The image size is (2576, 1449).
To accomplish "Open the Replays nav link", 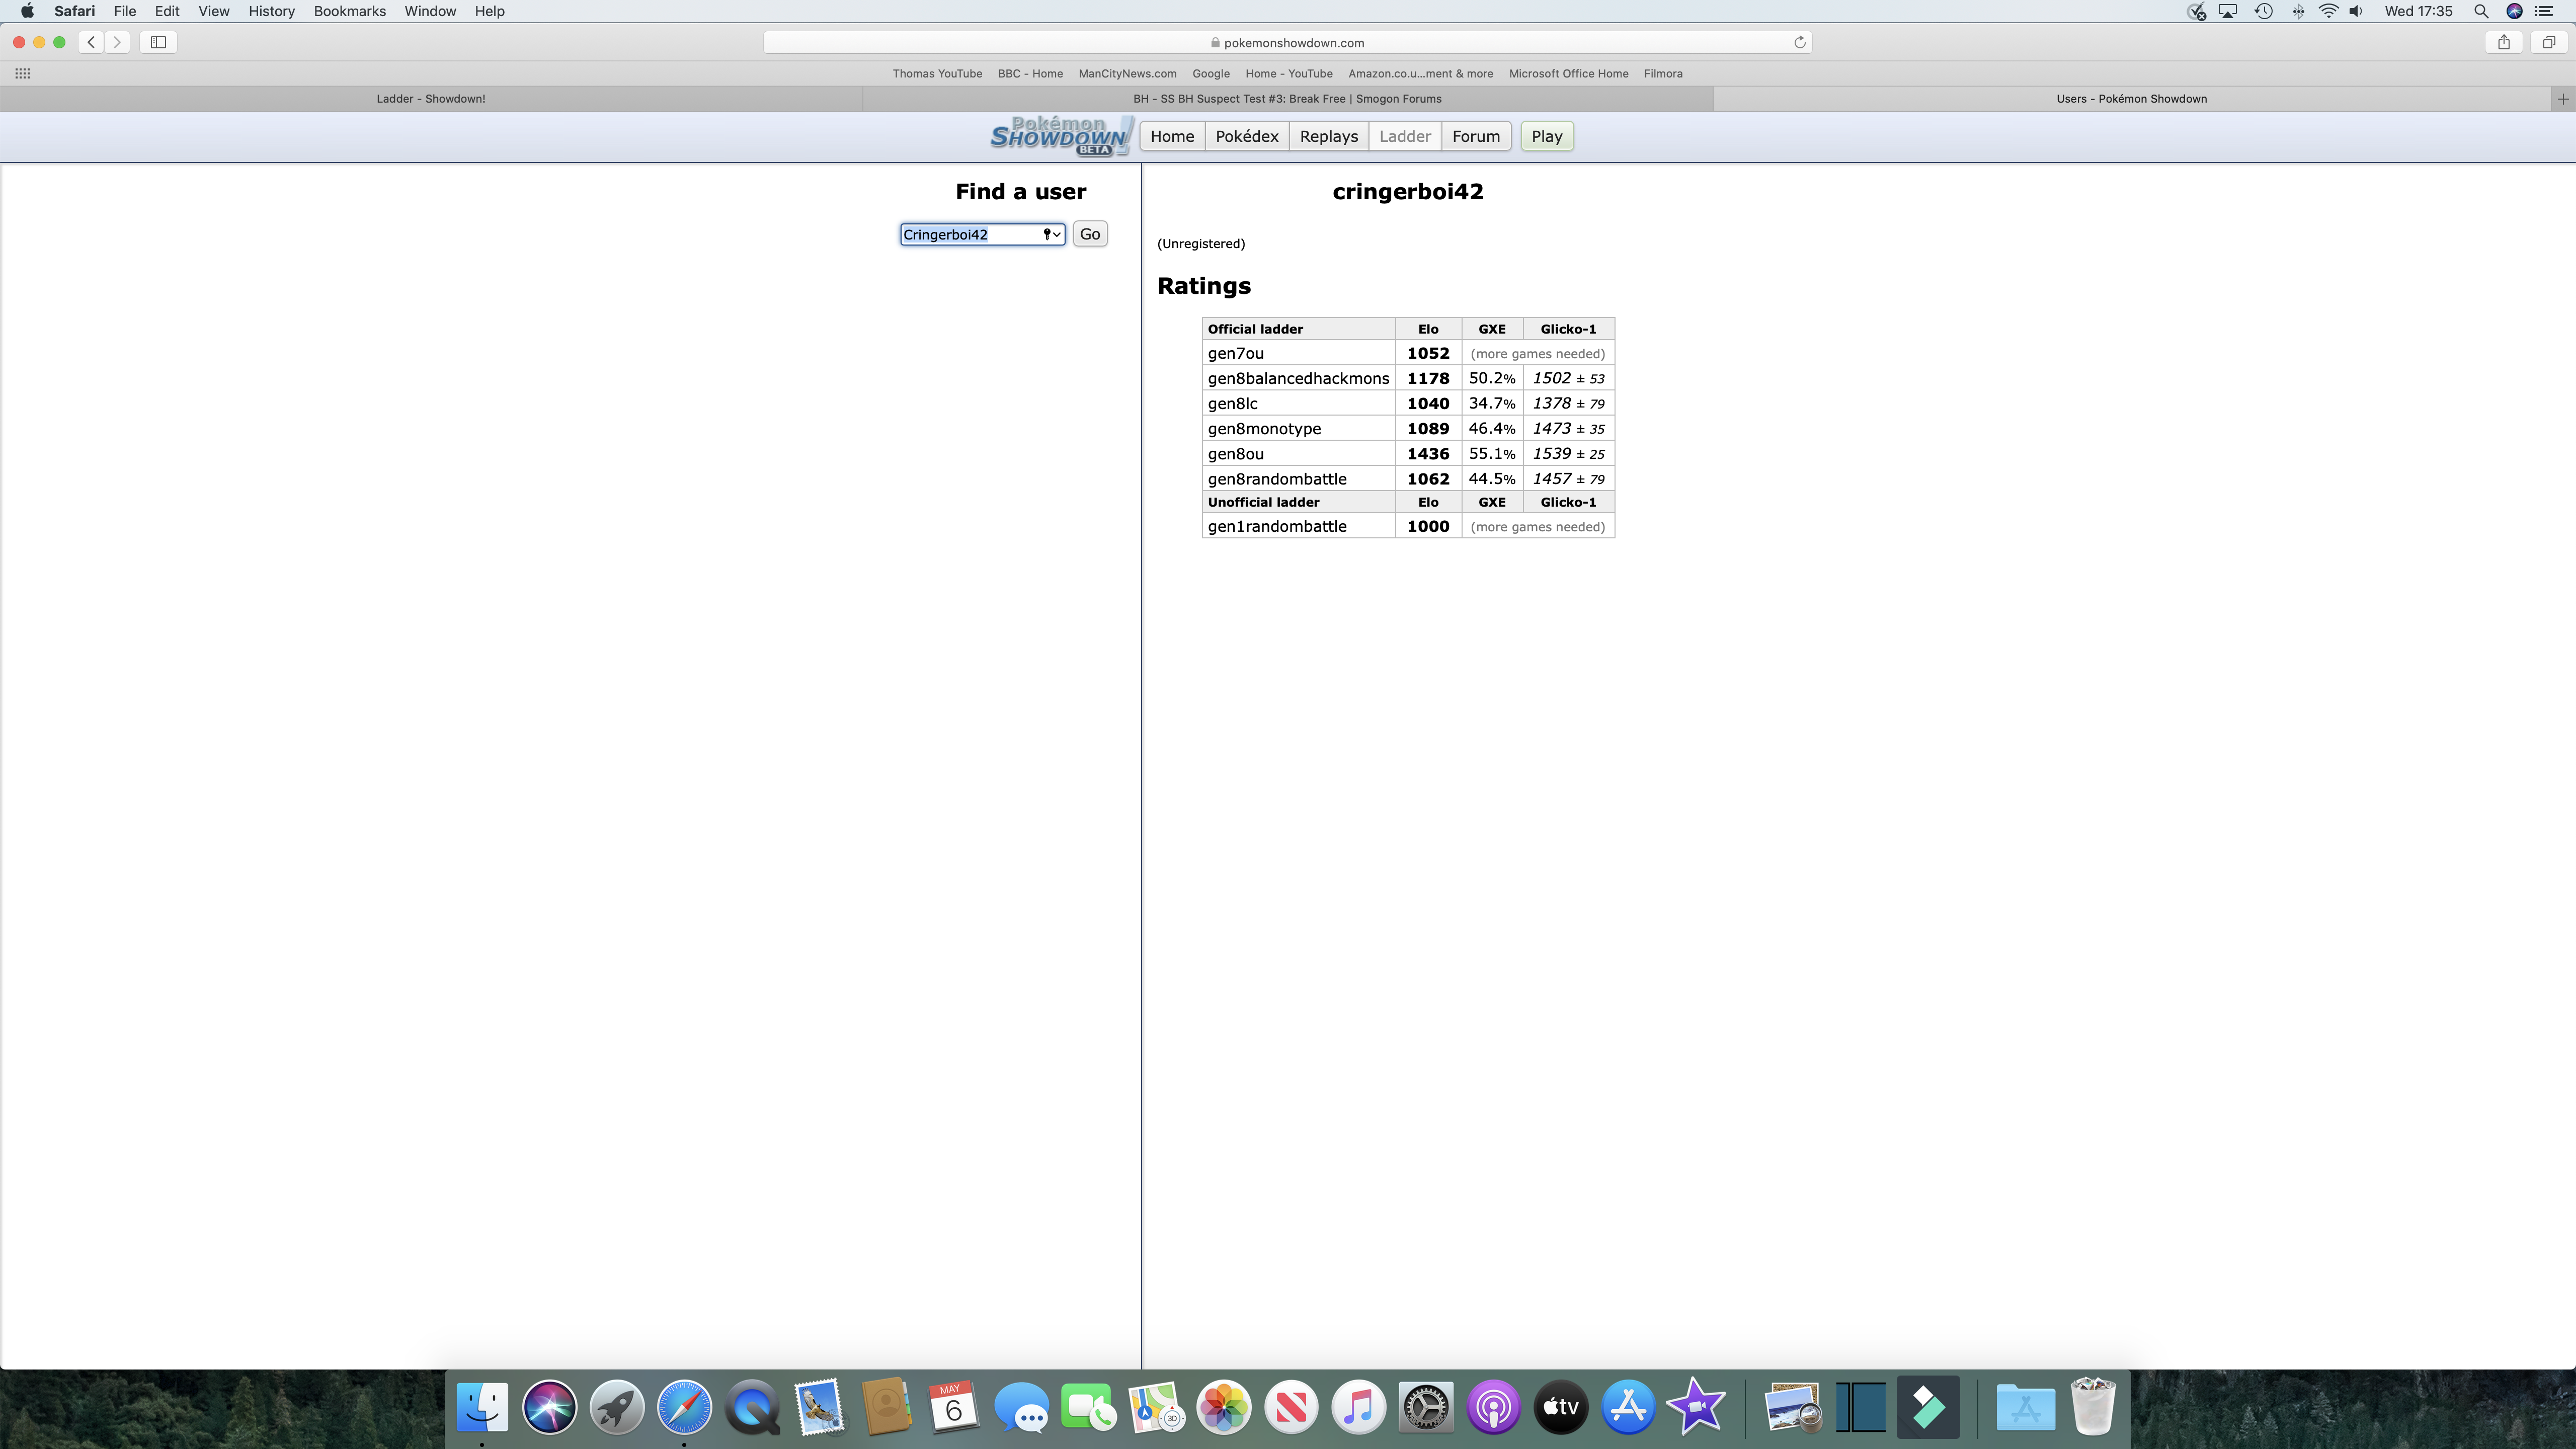I will click(1328, 136).
